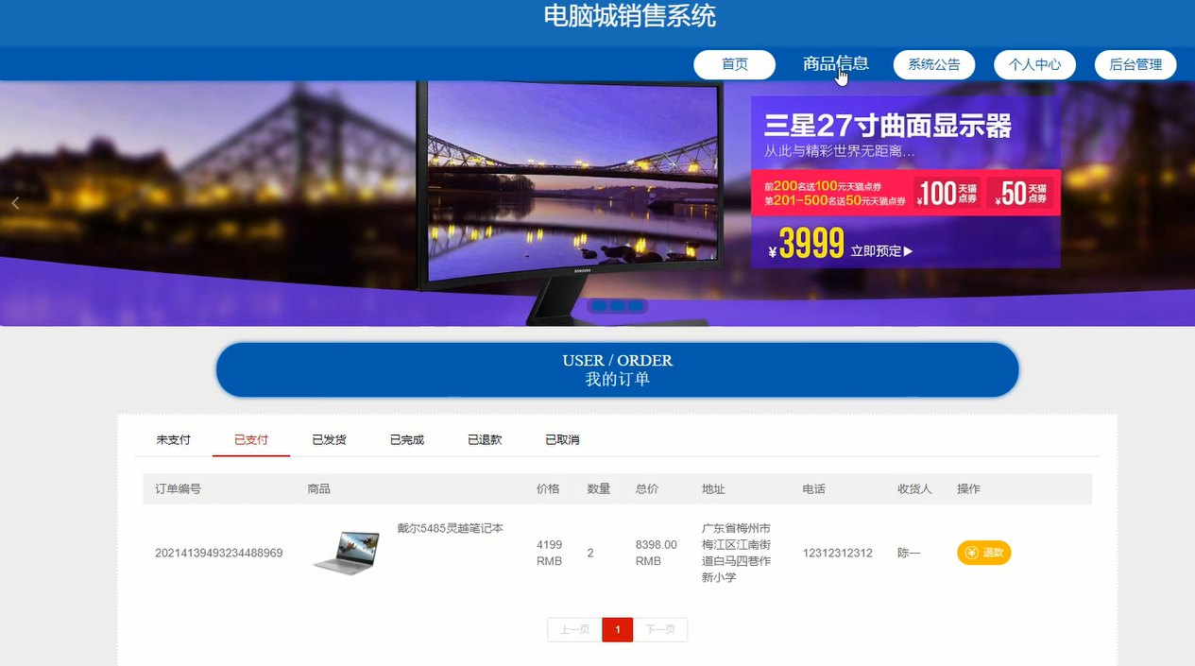Screen dimensions: 1195x666
Task: Click the 4199 RMB price cell
Action: pos(550,553)
